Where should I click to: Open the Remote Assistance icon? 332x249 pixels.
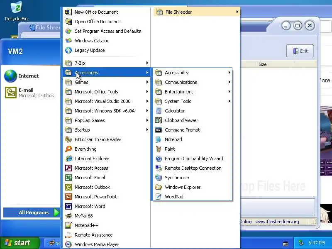click(68, 235)
